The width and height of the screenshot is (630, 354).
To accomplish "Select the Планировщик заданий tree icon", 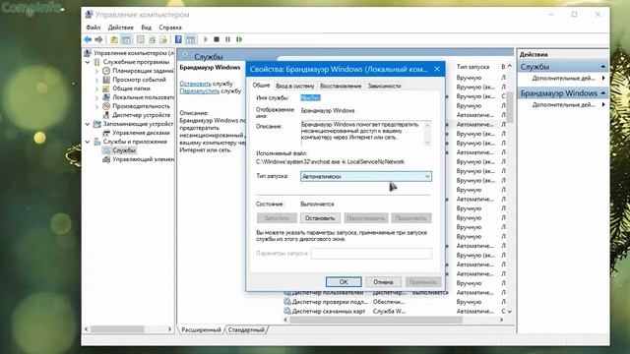I will [x=106, y=71].
